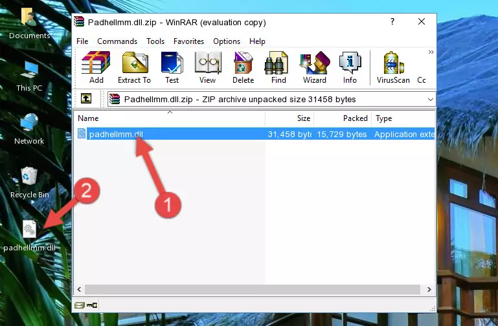Show archive Info
This screenshot has height=326, width=498.
pyautogui.click(x=350, y=67)
